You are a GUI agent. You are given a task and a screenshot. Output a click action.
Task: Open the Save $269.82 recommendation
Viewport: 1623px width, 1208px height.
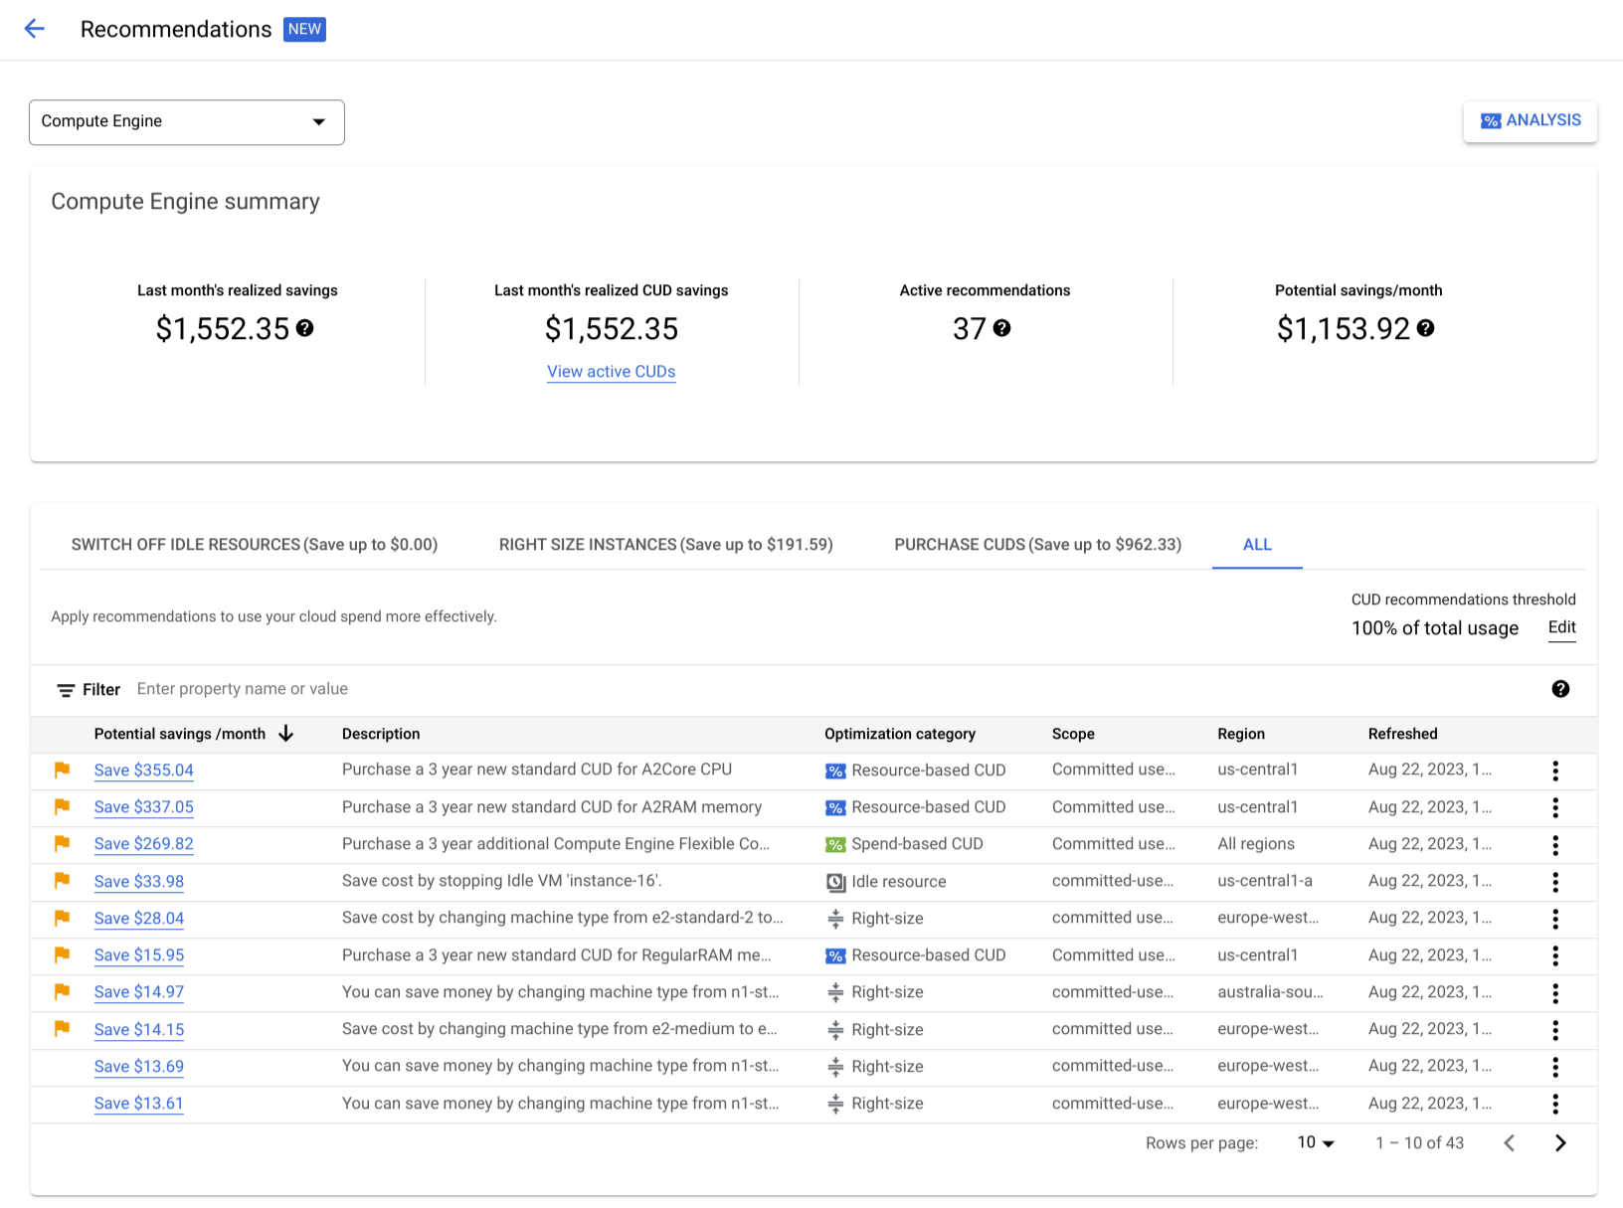click(144, 844)
